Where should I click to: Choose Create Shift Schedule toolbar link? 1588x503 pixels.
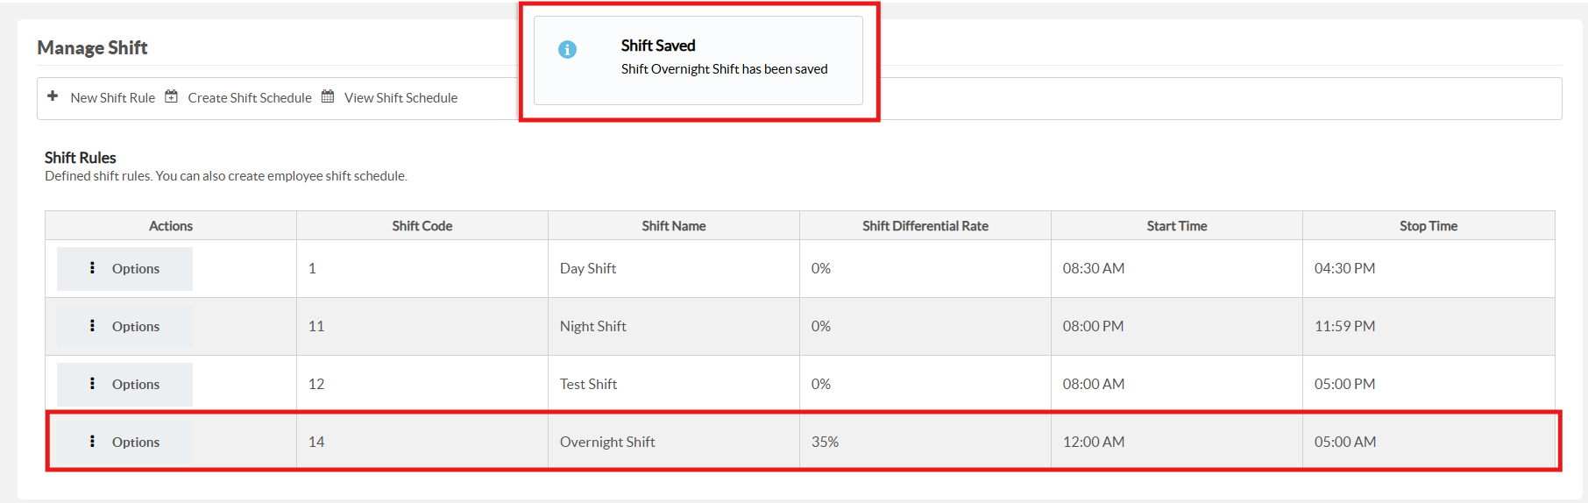[250, 98]
